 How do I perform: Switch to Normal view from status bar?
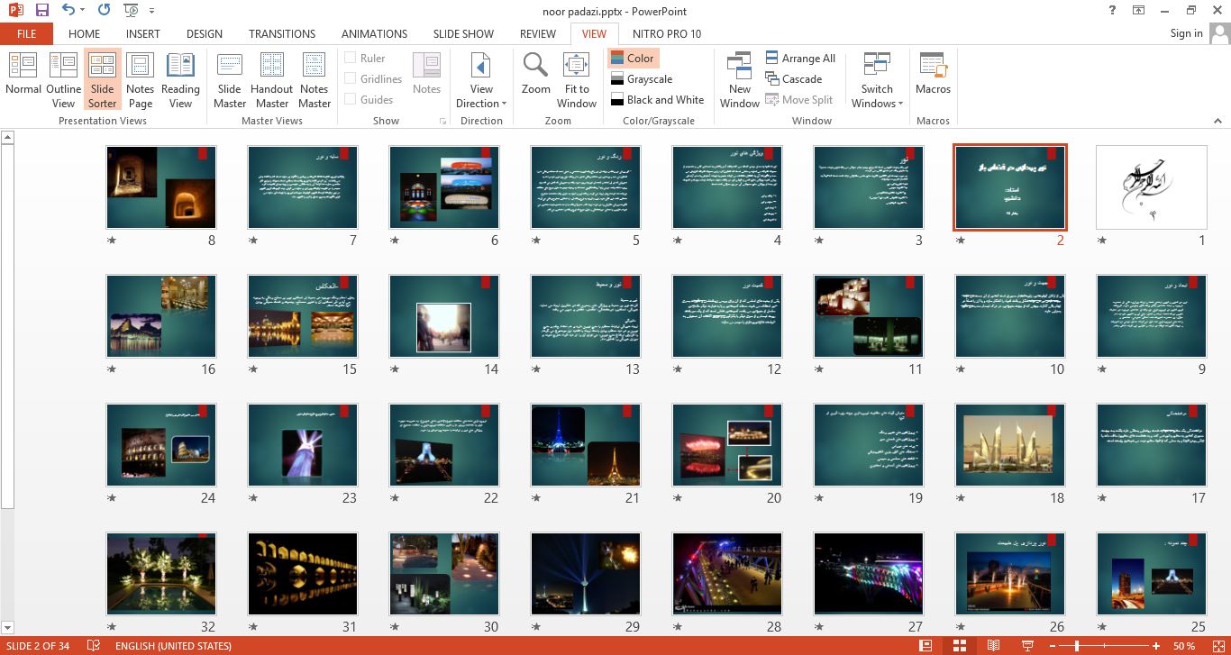click(926, 646)
